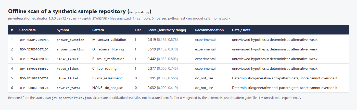Click the 'E · result_verification' pattern cell

coord(108,59)
